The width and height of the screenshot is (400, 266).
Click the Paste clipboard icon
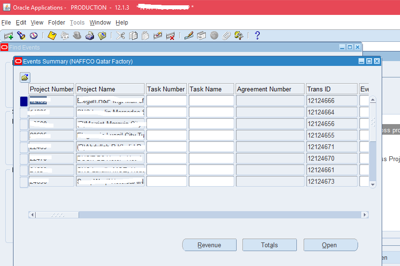(146, 36)
